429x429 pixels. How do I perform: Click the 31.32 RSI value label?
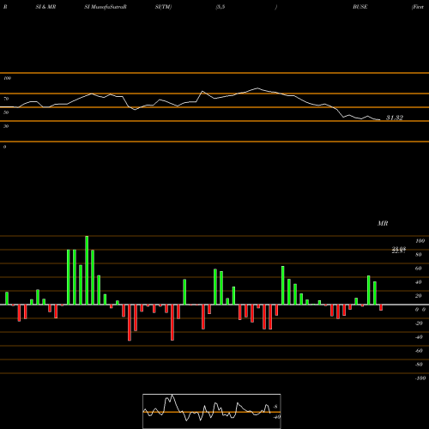(395, 118)
